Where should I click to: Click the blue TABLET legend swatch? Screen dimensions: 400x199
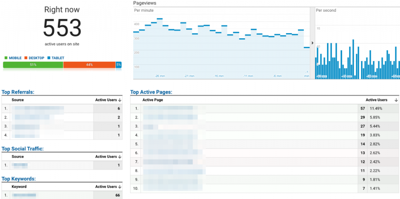click(49, 58)
